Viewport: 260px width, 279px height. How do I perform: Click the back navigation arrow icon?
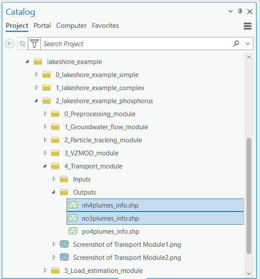(10, 44)
